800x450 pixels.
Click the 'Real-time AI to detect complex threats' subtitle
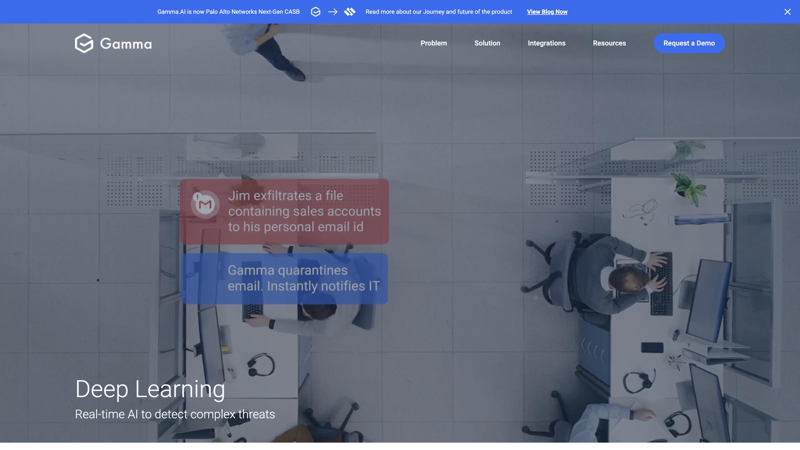point(175,414)
